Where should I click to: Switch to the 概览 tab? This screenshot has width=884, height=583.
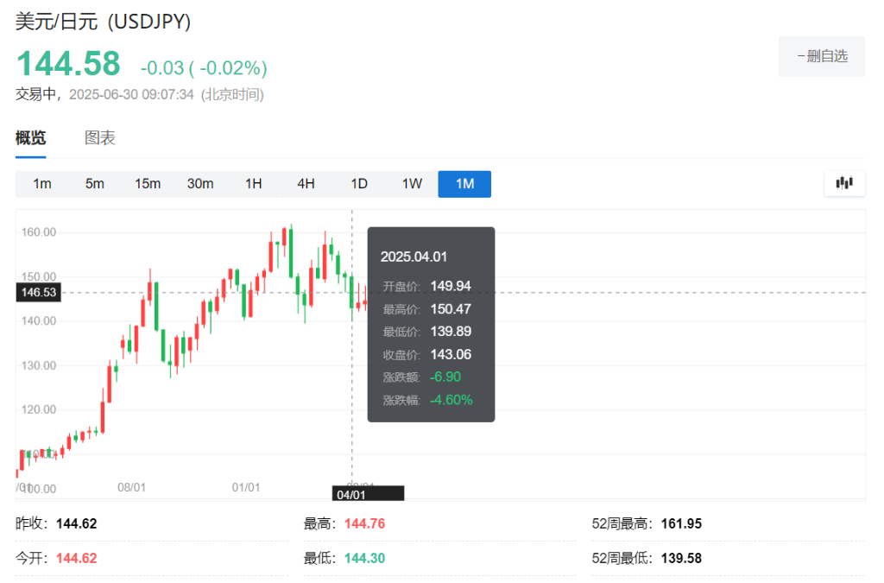(x=31, y=138)
